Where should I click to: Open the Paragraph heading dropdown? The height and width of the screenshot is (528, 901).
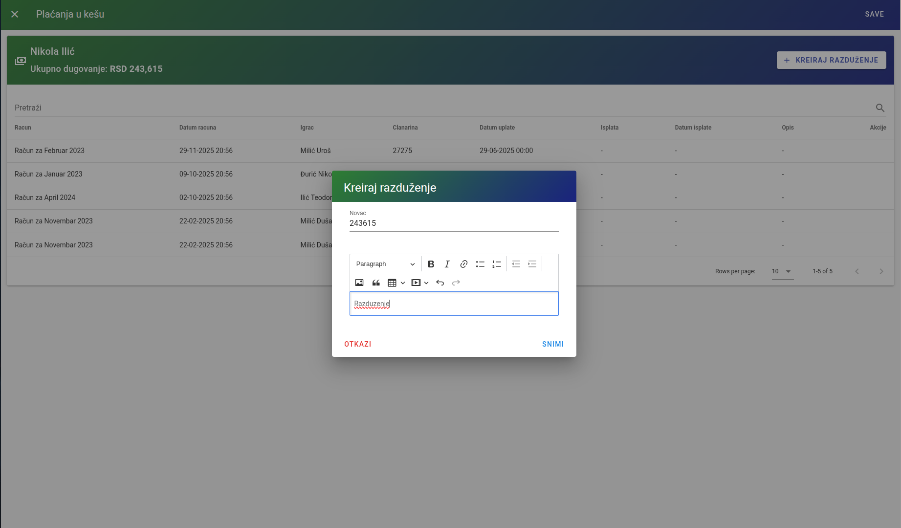click(385, 264)
